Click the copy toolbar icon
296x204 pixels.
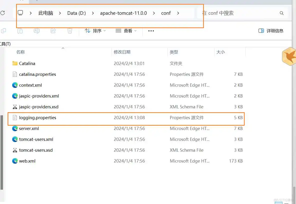coord(3,31)
